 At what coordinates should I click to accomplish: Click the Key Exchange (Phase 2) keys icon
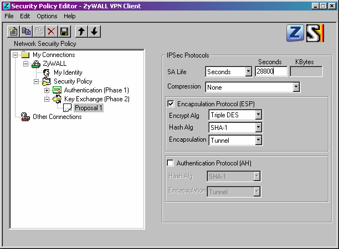(57, 99)
